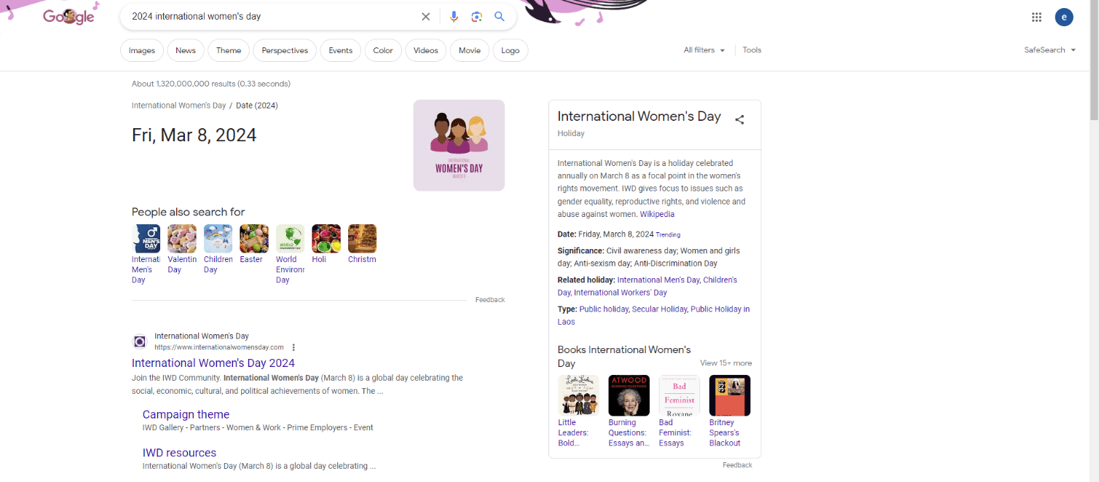
Task: Open Burning Questions book cover
Action: click(x=629, y=395)
